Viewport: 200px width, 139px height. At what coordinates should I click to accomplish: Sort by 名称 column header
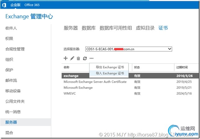pos(66,67)
